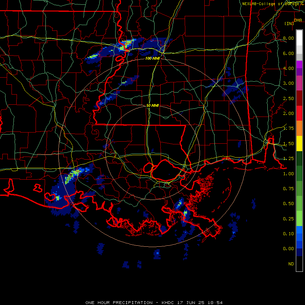305x305 pixels.
Task: Select the 0.25 legend value
Action: point(288,219)
